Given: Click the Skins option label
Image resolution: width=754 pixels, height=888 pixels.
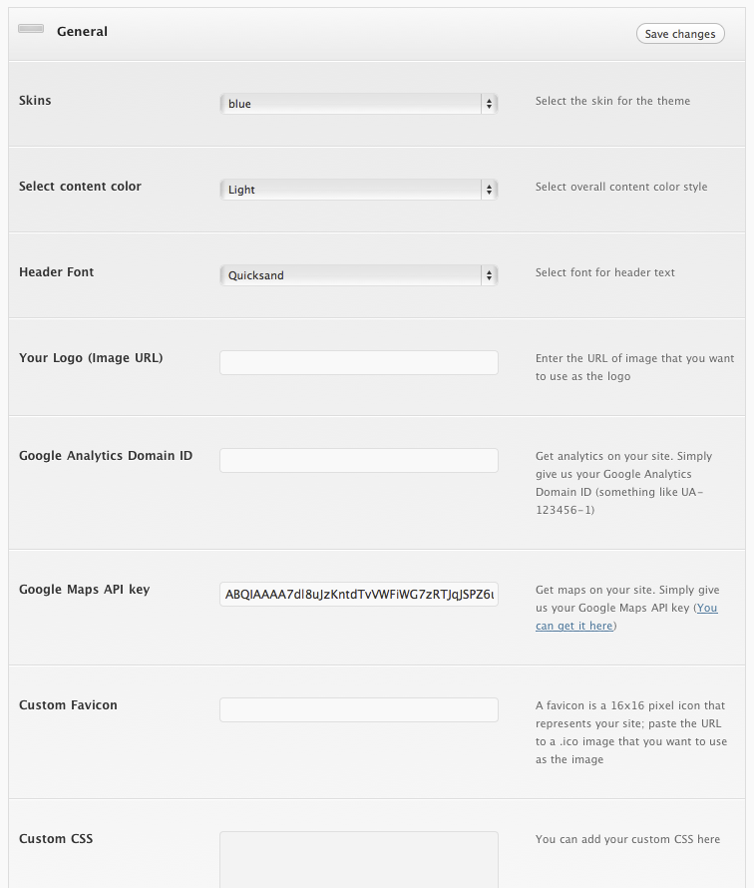Looking at the screenshot, I should pyautogui.click(x=35, y=101).
